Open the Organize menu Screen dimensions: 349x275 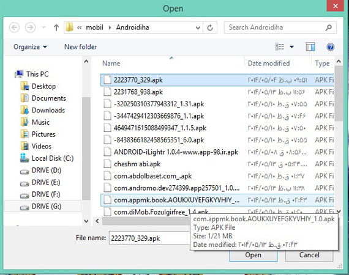point(30,47)
